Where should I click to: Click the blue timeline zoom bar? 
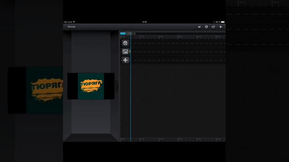123,33
